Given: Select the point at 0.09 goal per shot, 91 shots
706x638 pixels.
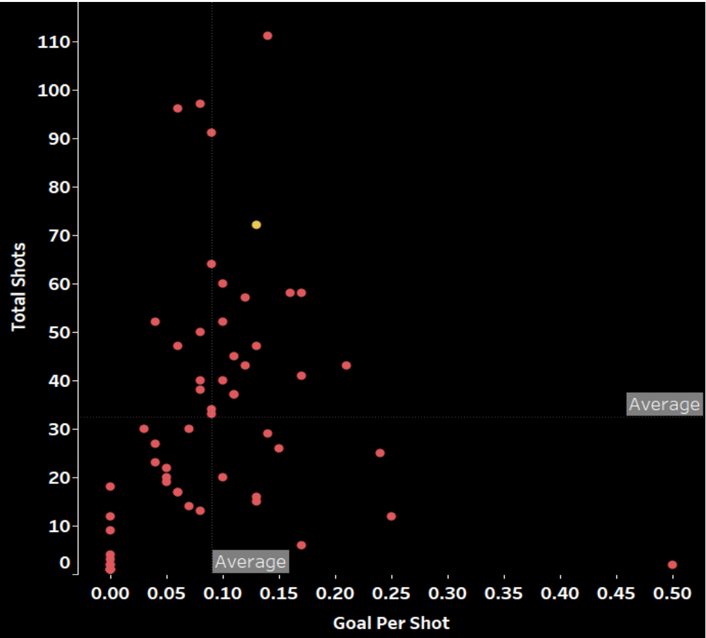Looking at the screenshot, I should point(211,133).
